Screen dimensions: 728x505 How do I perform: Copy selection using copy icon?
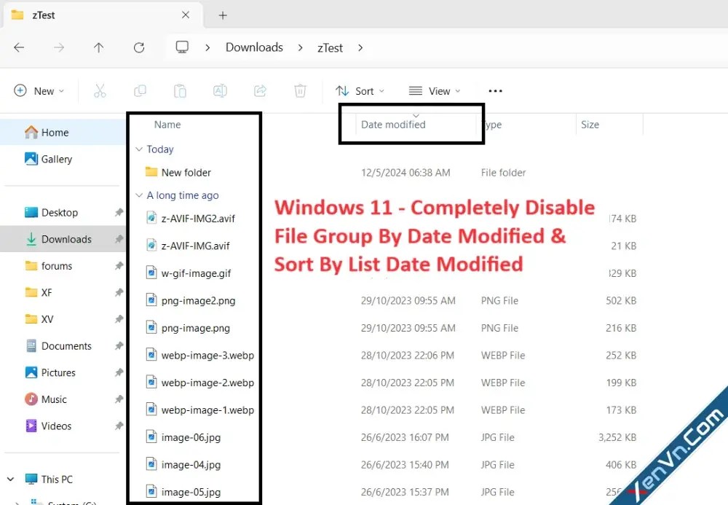(x=140, y=90)
